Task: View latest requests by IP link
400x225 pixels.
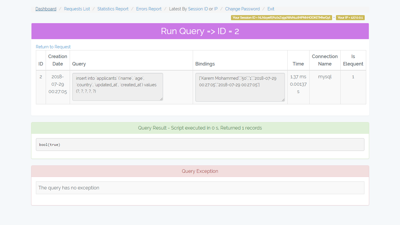Action: (x=216, y=9)
